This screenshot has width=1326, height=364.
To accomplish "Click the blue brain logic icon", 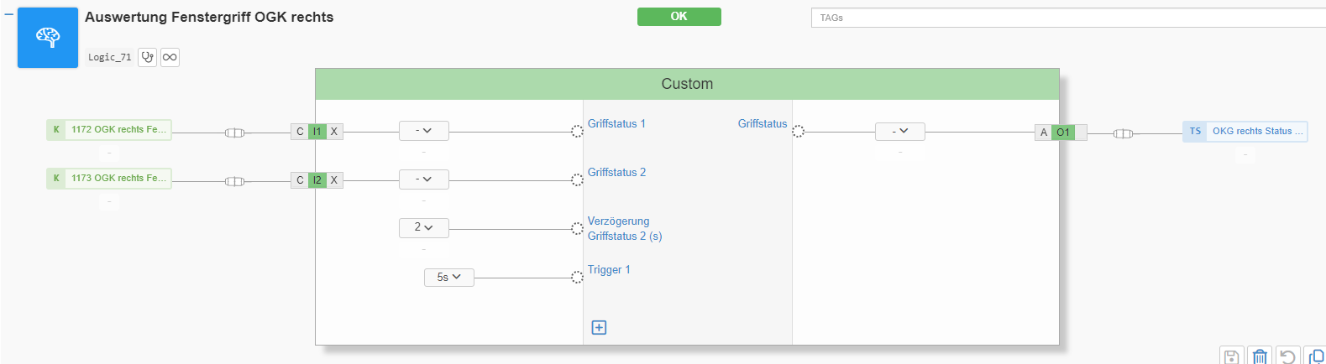I will click(x=48, y=38).
